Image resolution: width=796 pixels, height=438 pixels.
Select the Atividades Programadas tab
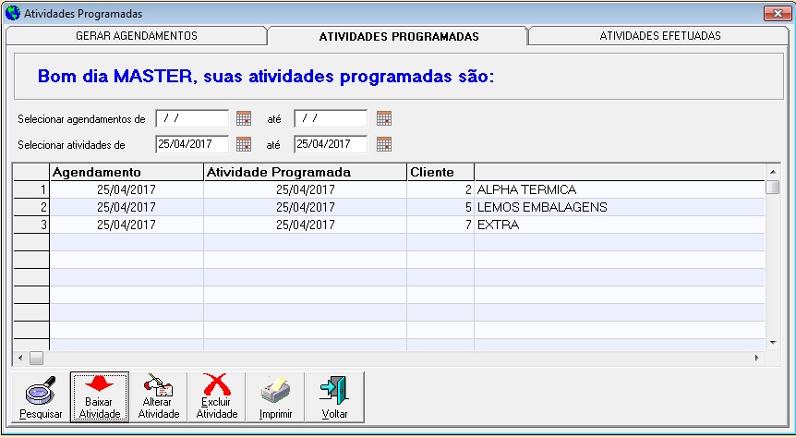point(398,37)
